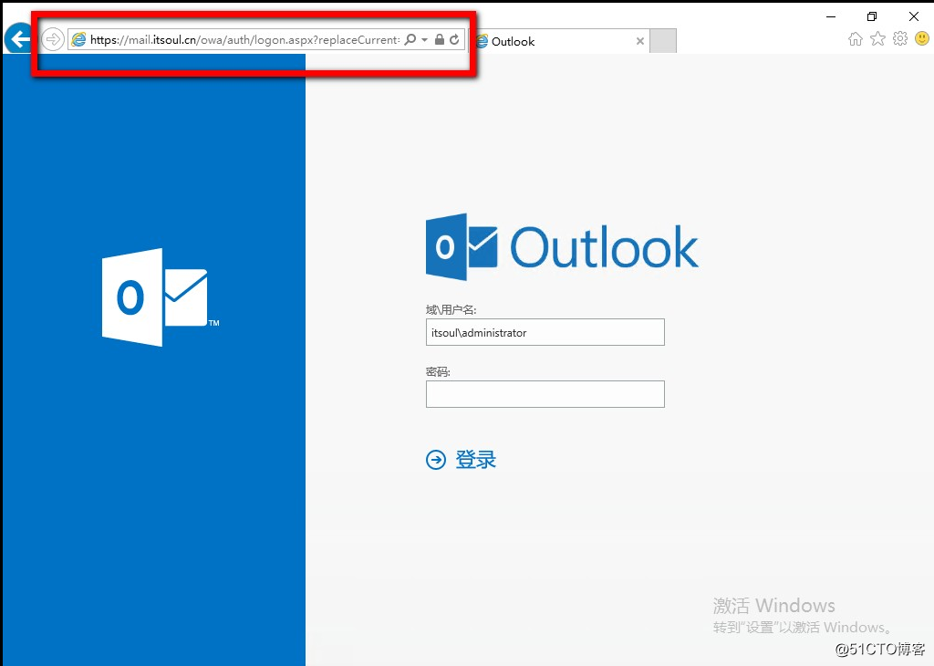The image size is (934, 666).
Task: Restore down the browser window
Action: pos(872,16)
